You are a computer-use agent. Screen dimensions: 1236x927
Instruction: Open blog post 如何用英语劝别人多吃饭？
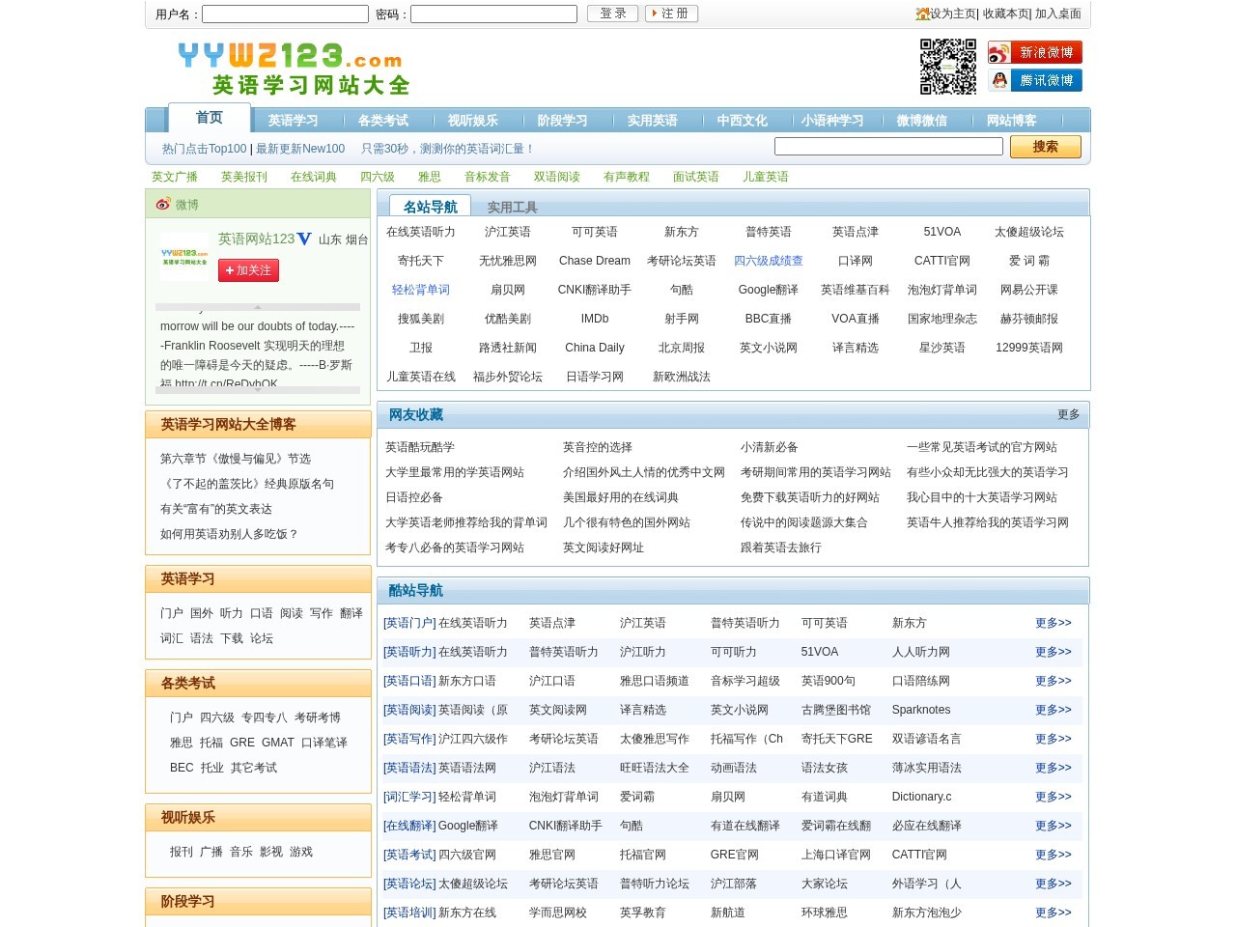click(x=230, y=534)
